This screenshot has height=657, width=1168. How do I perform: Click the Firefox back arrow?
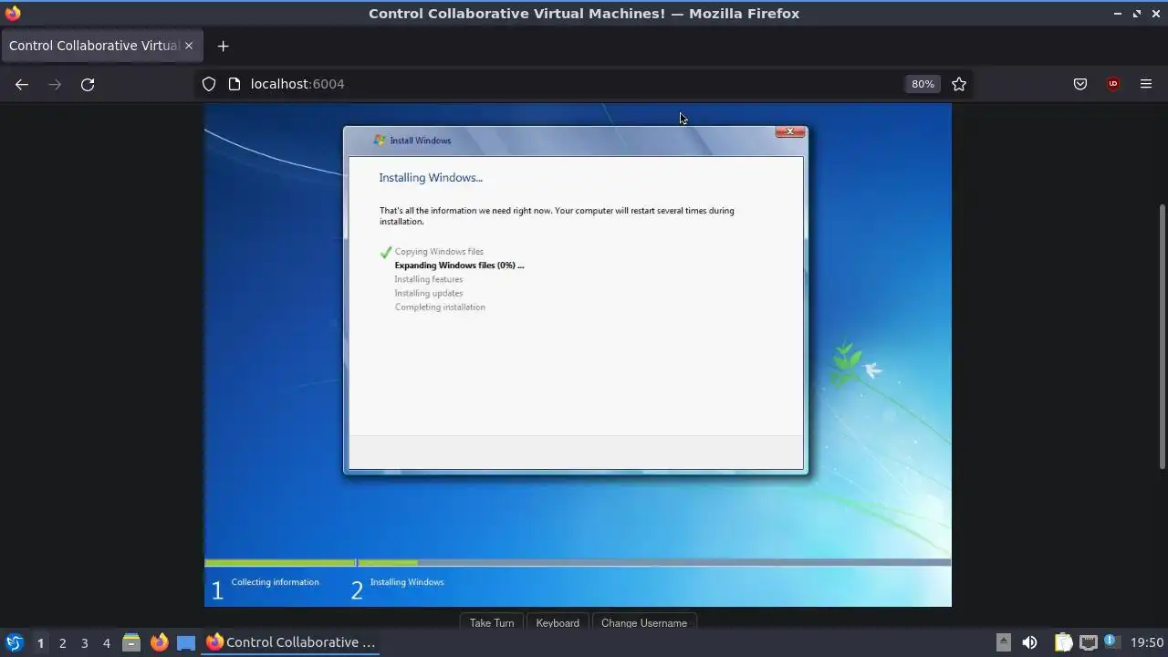[22, 84]
